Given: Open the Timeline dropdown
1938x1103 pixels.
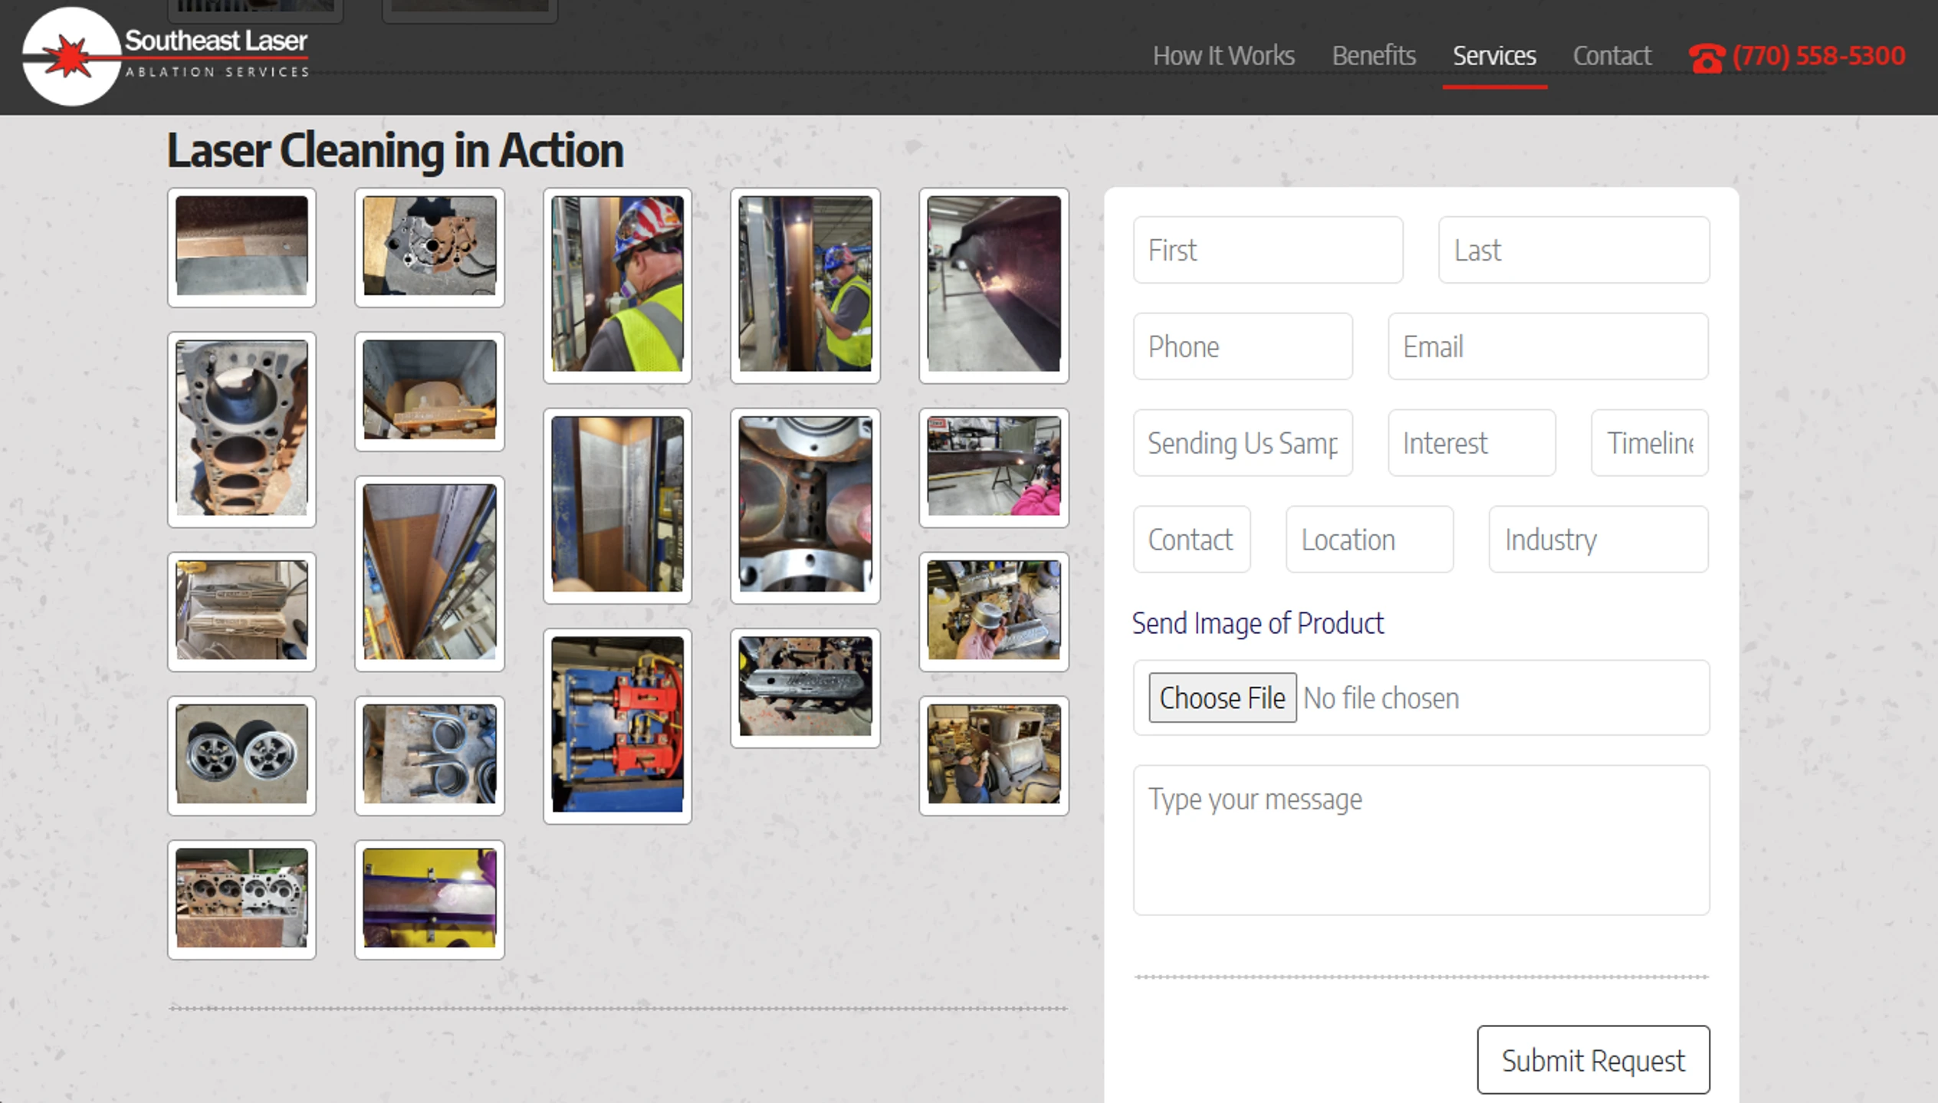Looking at the screenshot, I should tap(1650, 443).
